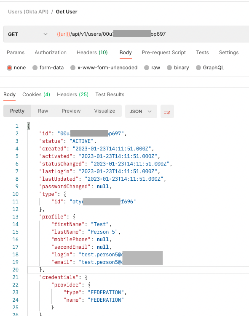Image resolution: width=249 pixels, height=316 pixels.
Task: Switch response view to Raw
Action: pos(43,111)
